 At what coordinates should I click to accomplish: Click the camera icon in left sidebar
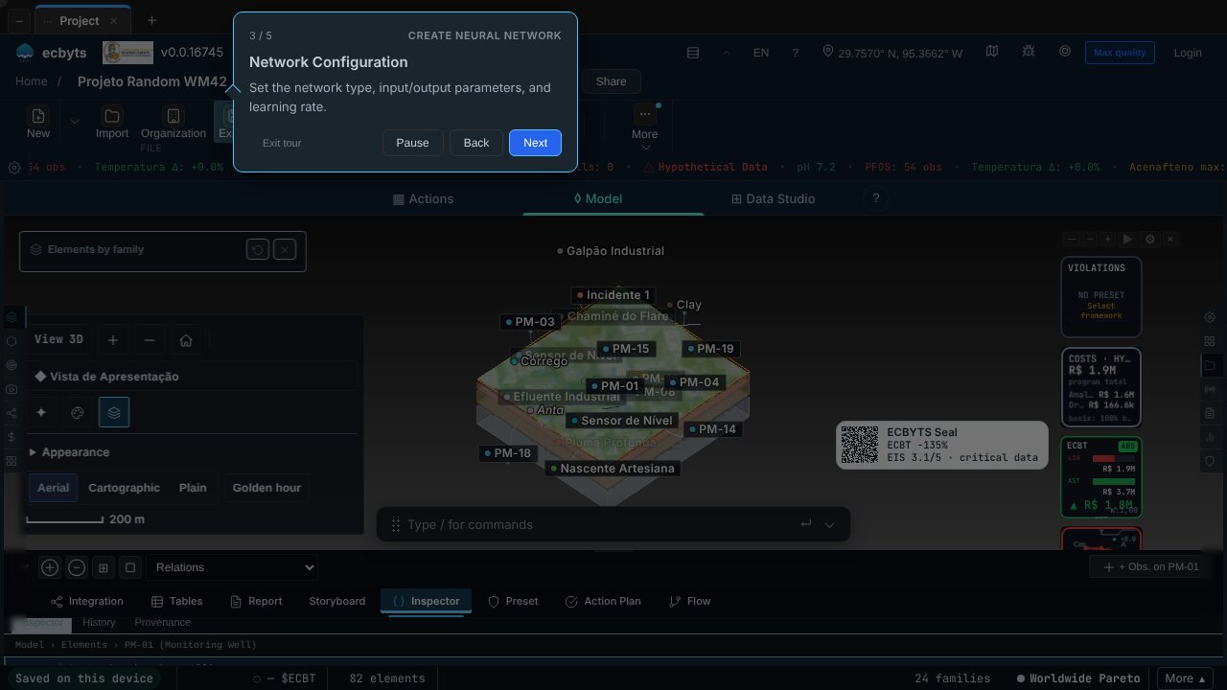[12, 389]
